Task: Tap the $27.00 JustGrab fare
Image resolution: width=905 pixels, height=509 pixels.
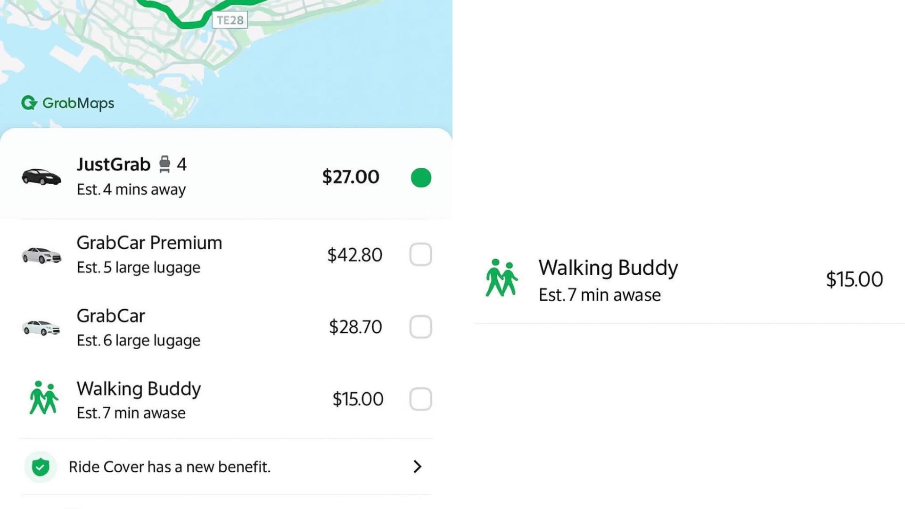Action: click(x=350, y=177)
